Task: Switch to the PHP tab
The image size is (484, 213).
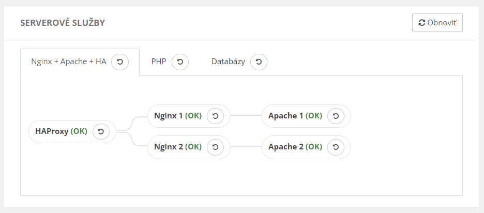Action: [159, 62]
